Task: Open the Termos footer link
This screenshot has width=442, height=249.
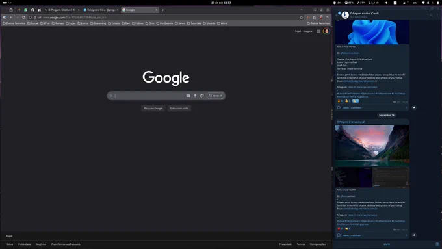Action: click(x=301, y=244)
